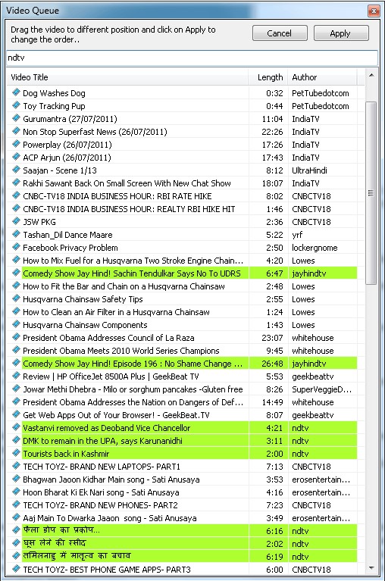This screenshot has width=385, height=581.
Task: Click the vertical scrollbar thumb
Action: coord(371,192)
